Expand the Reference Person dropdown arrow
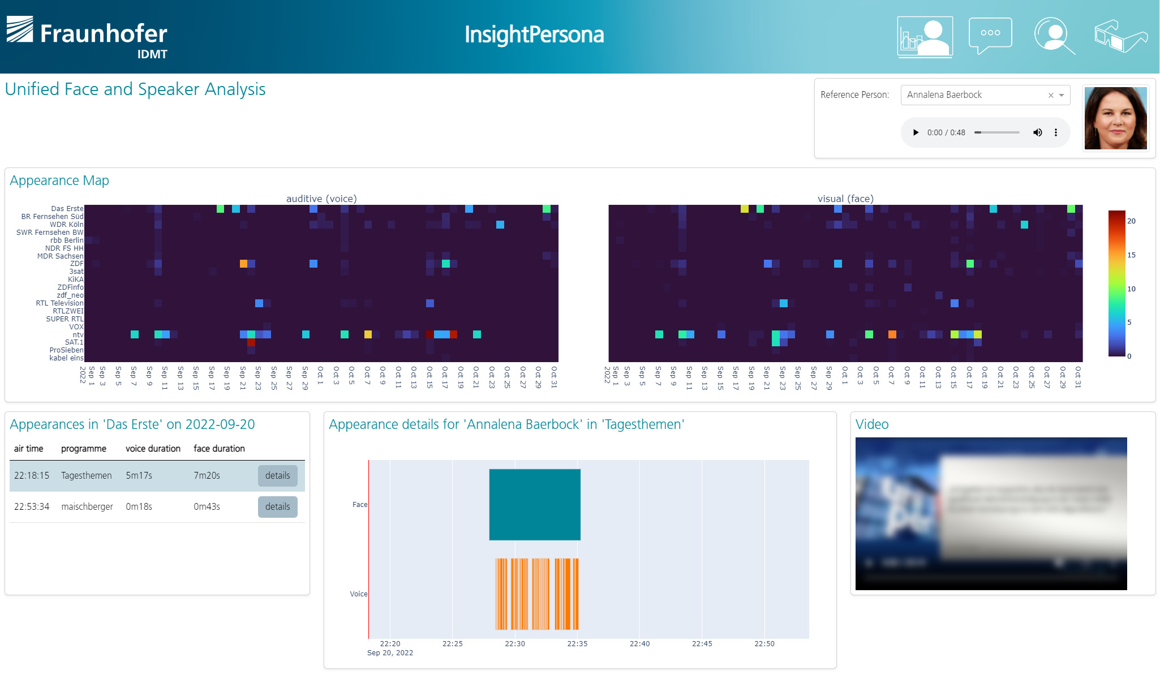1160x679 pixels. 1062,95
